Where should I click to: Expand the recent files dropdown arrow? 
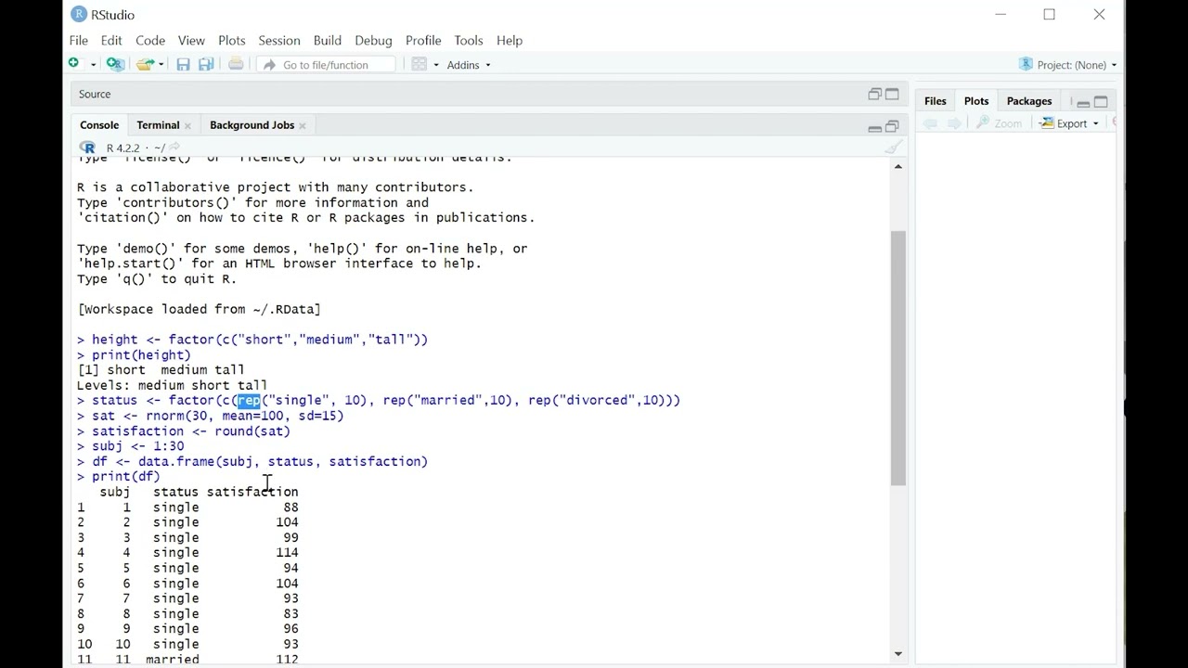[161, 65]
